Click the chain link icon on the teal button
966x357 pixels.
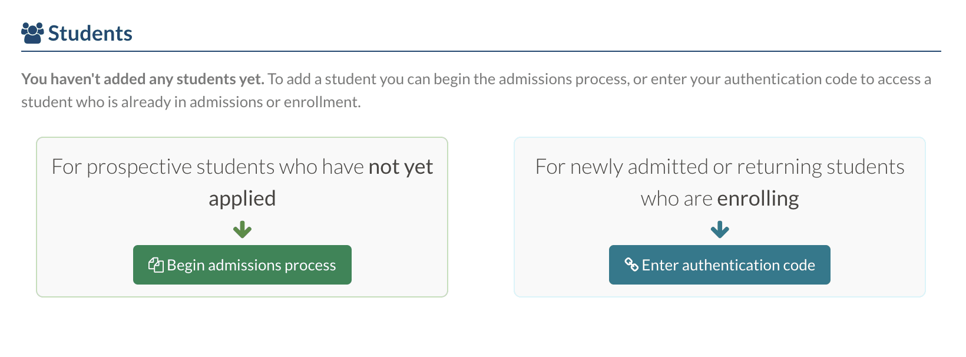(631, 265)
